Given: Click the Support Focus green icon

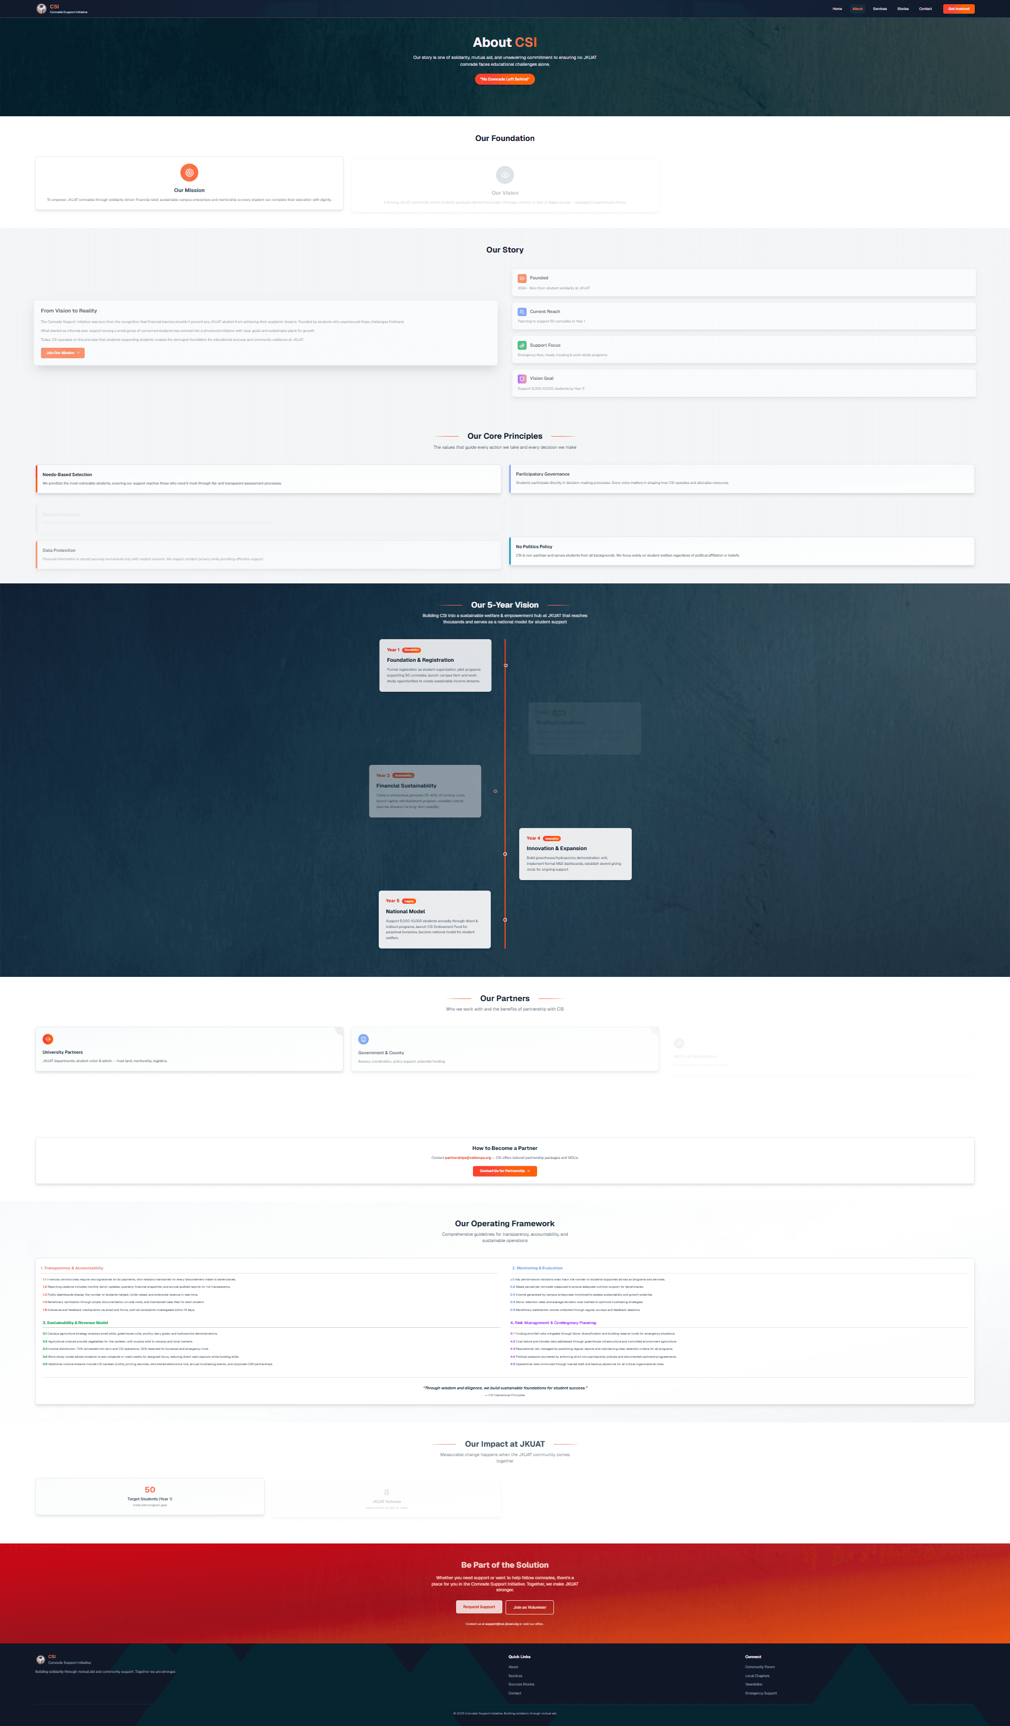Looking at the screenshot, I should point(522,345).
